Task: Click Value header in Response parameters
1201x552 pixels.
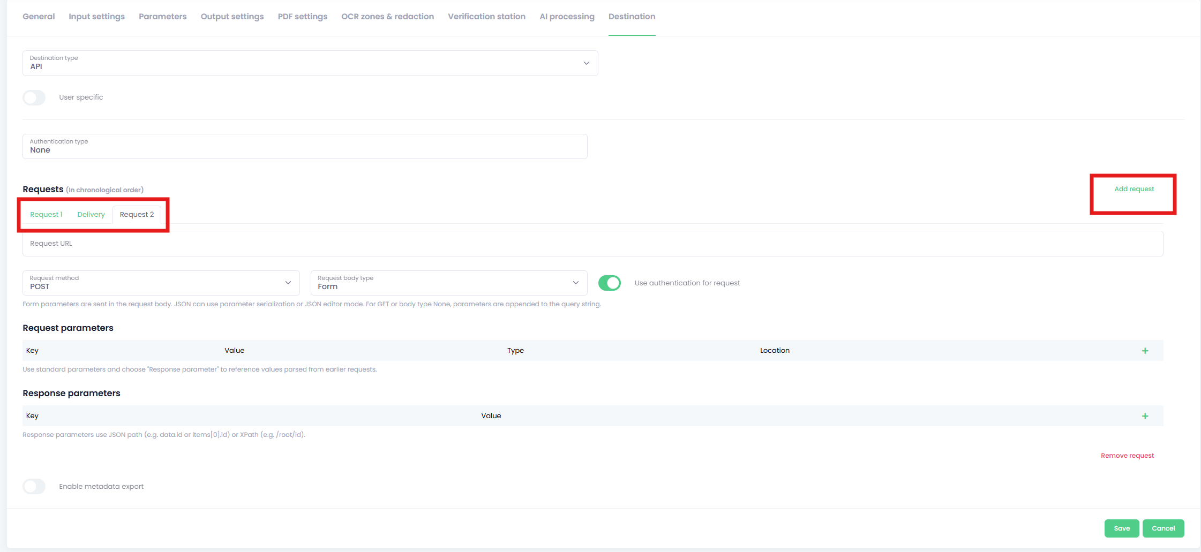Action: click(x=491, y=416)
